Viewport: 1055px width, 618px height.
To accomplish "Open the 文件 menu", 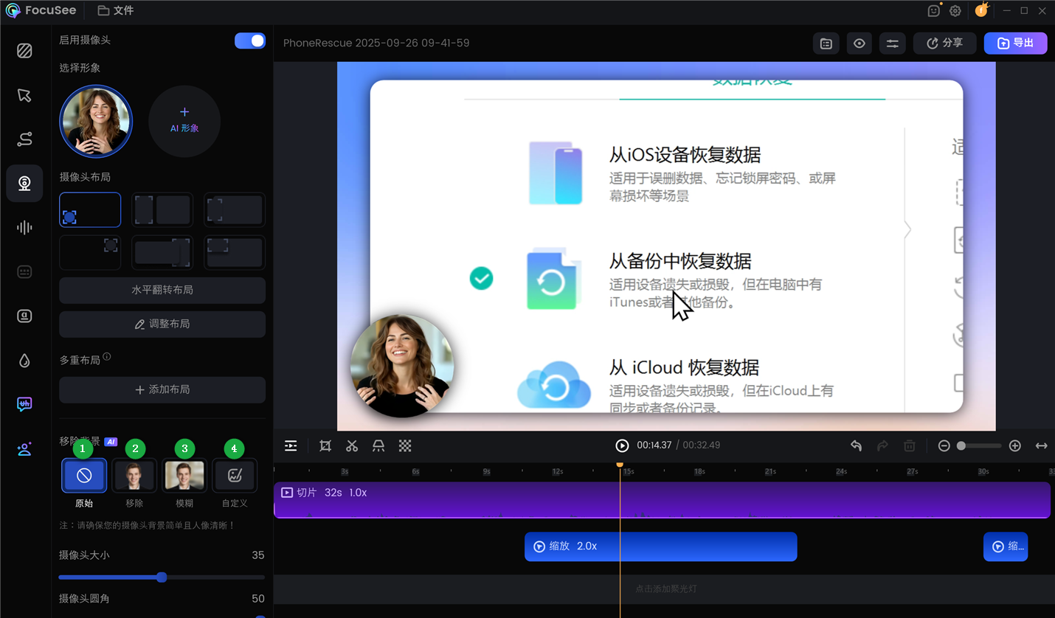I will [115, 10].
